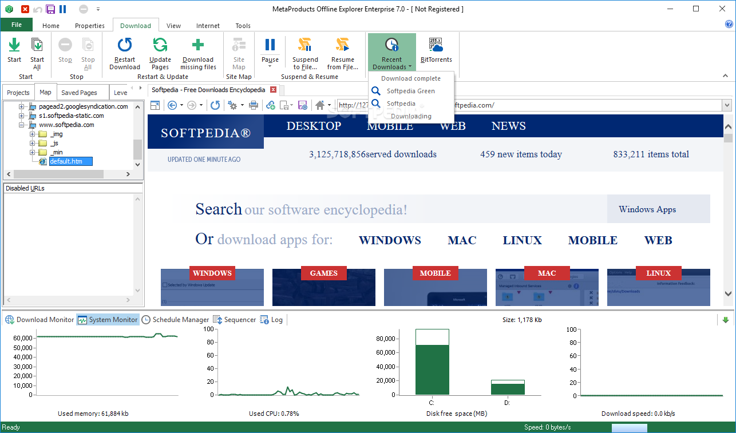Click the browser gear settings icon
The width and height of the screenshot is (736, 433).
(233, 105)
